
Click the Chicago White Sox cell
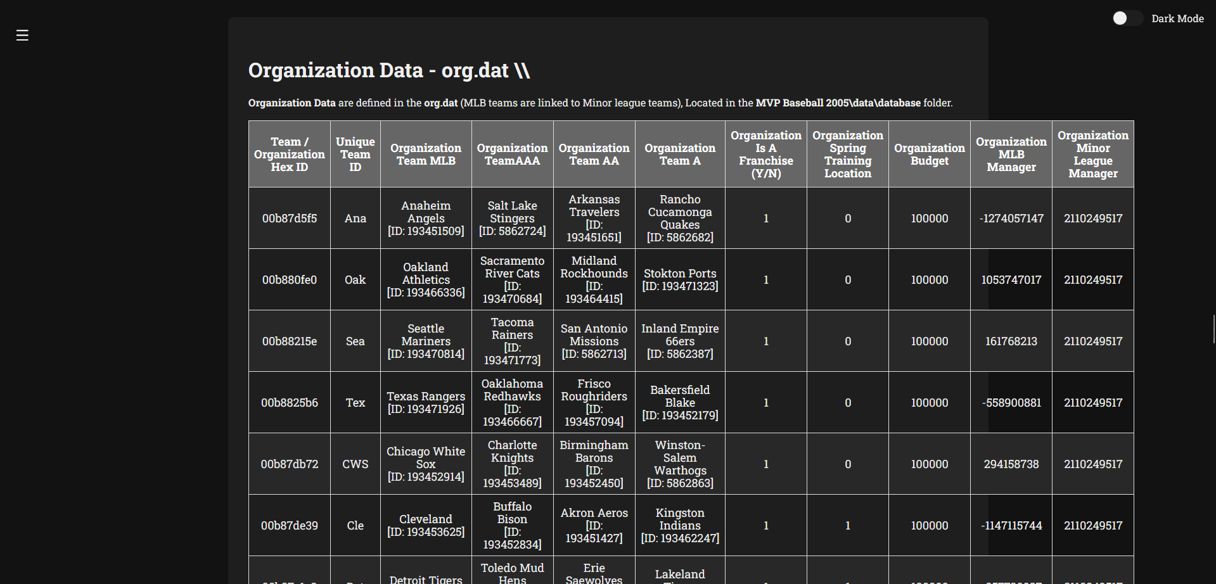pos(426,464)
